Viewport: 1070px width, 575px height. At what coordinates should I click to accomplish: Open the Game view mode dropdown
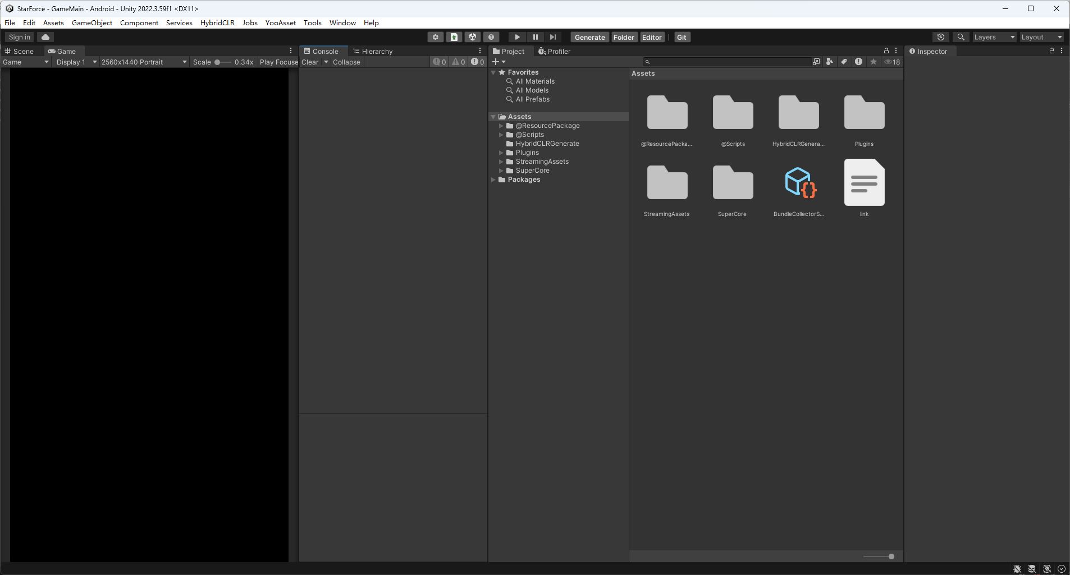tap(26, 62)
